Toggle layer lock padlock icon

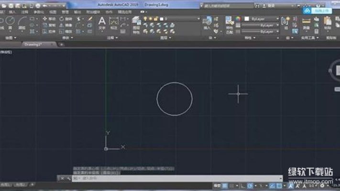point(156,19)
